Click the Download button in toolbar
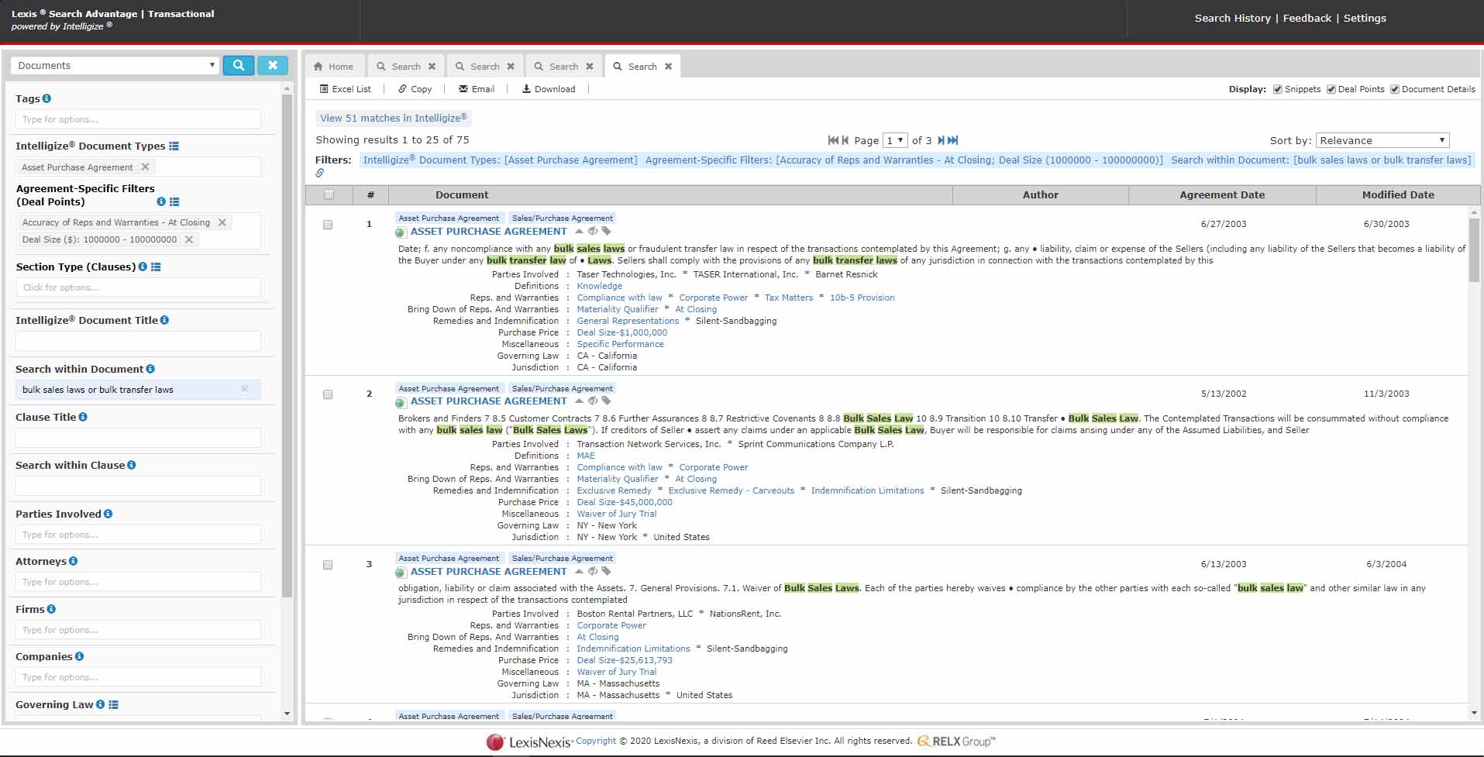The image size is (1484, 757). click(549, 89)
